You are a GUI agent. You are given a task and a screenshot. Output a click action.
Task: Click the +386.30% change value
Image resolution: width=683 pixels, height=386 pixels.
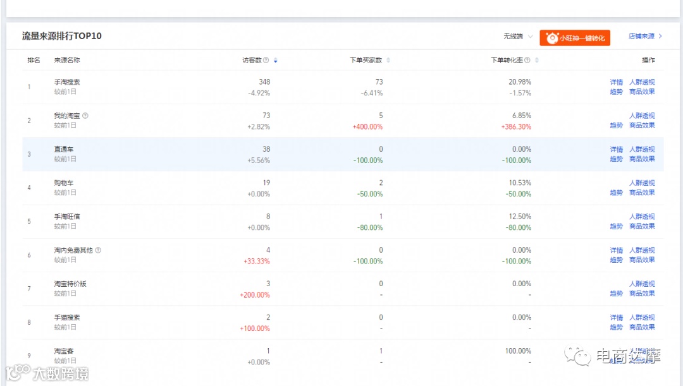pyautogui.click(x=516, y=126)
